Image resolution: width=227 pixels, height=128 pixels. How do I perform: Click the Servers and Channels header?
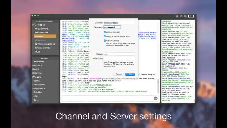44,21
